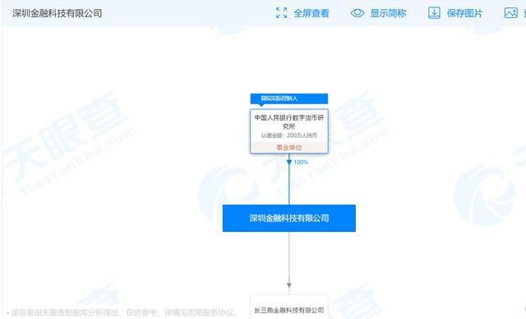Click the 认缴金额 200万人民币 text

(289, 135)
